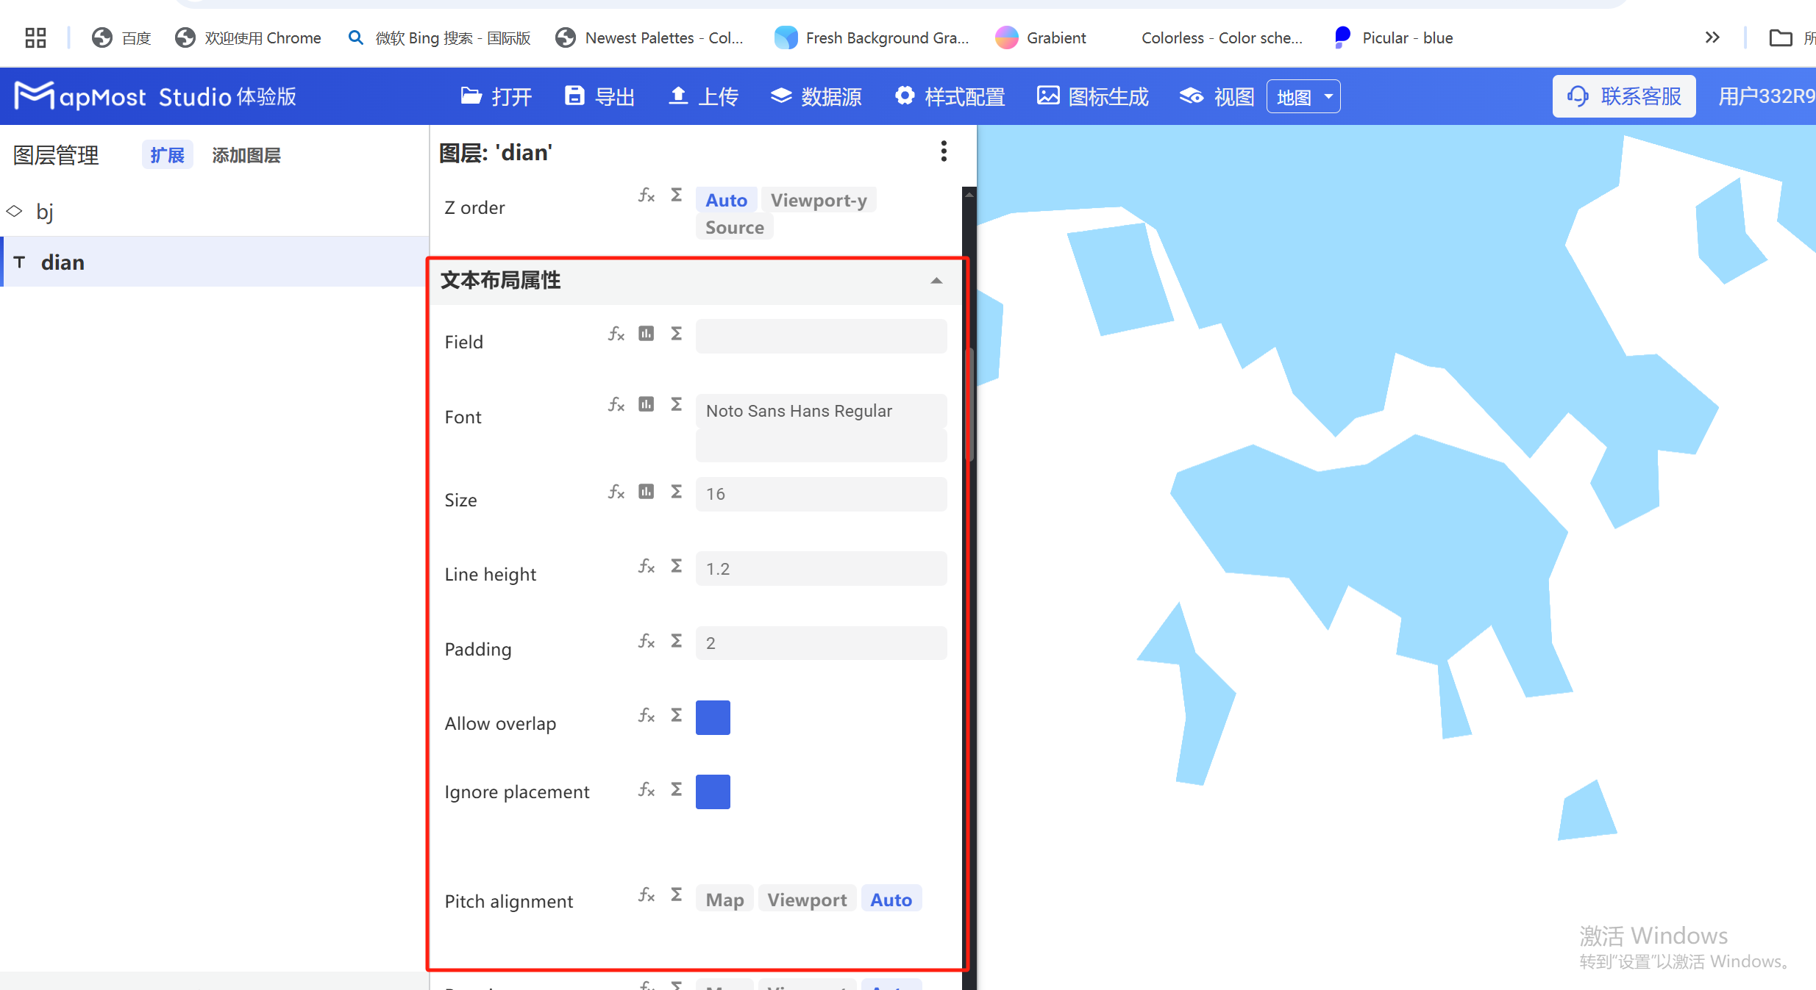The width and height of the screenshot is (1816, 990).
Task: Open the data-driven chart icon for Font
Action: pos(646,404)
